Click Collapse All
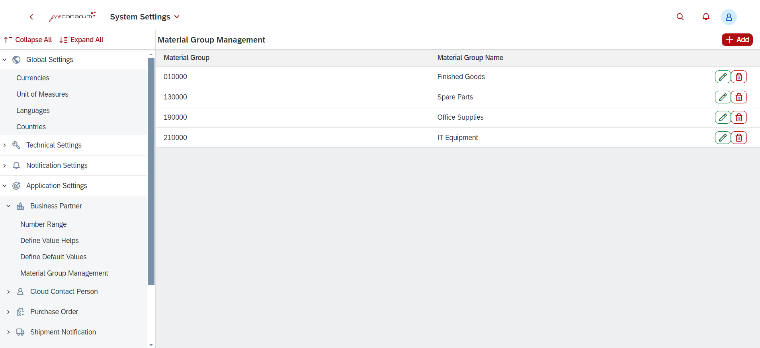760x348 pixels. pyautogui.click(x=28, y=40)
